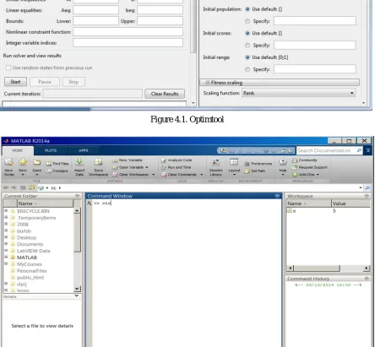The height and width of the screenshot is (347, 375).
Task: Select Specify radio for Initial scores
Action: pyautogui.click(x=247, y=46)
